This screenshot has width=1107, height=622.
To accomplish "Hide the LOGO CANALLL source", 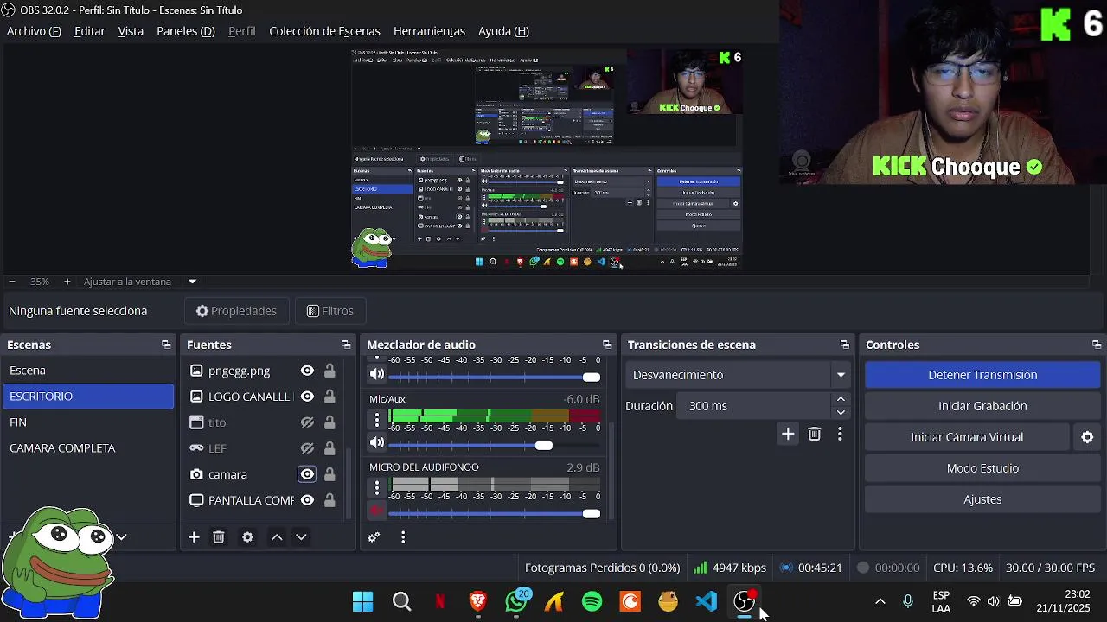I will [x=307, y=397].
